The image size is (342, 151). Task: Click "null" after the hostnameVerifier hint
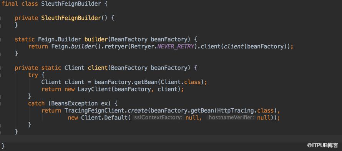(x=264, y=118)
